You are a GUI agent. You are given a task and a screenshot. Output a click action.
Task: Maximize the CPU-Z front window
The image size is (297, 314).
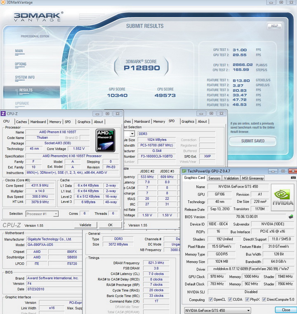click(107, 114)
